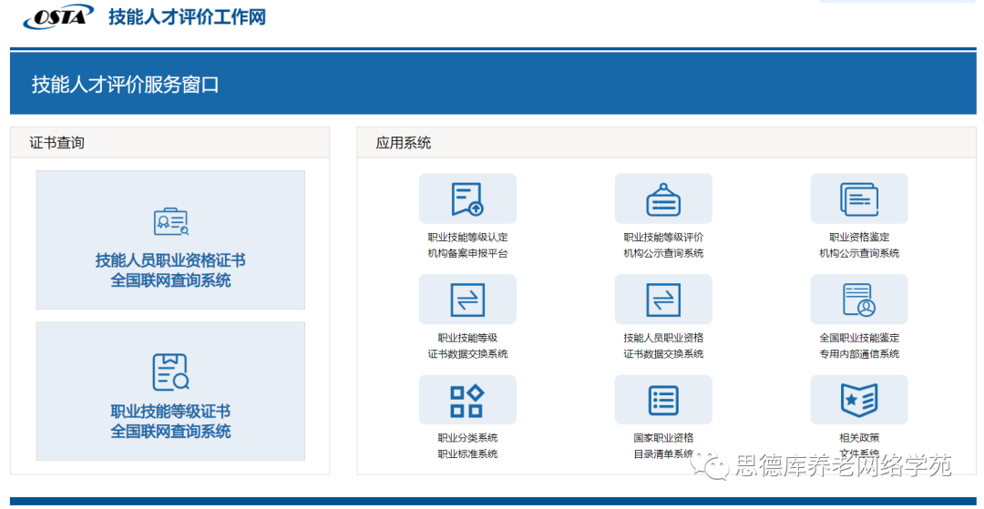Open the 技能人才评价工作网 site title

pos(187,17)
